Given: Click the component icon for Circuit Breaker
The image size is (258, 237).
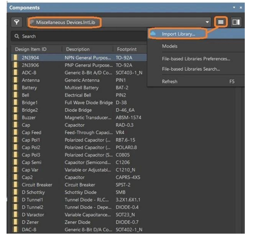Looking at the screenshot, I should 15,185.
